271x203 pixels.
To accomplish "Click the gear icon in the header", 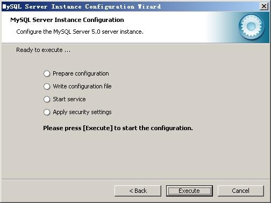I will [251, 27].
